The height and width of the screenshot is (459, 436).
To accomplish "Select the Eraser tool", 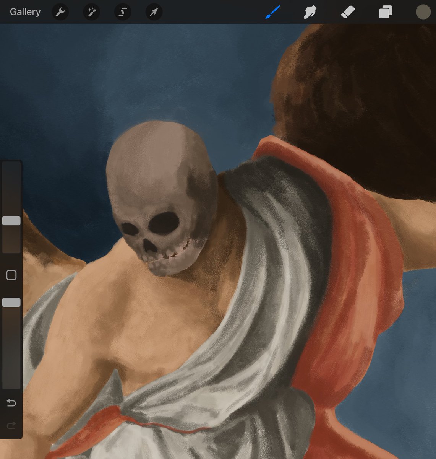I will [348, 12].
